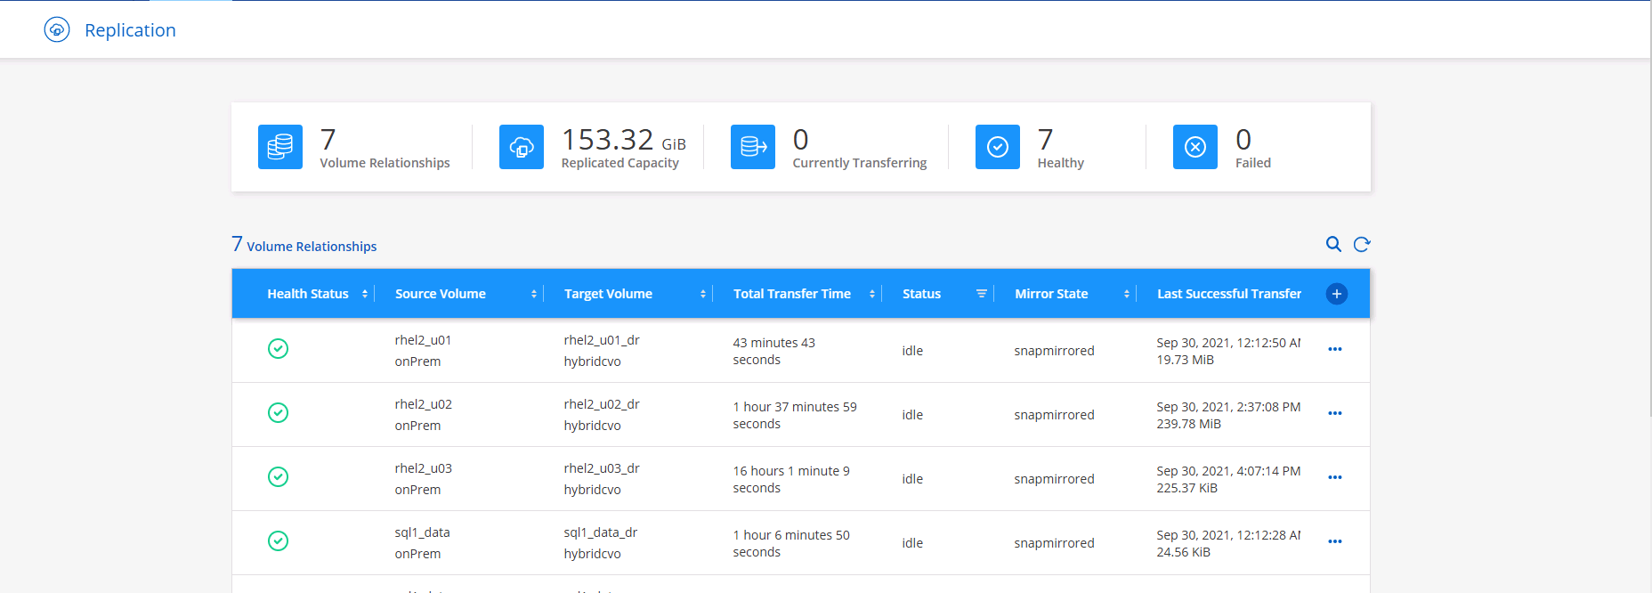The image size is (1652, 593).
Task: Click the Failed X tile icon
Action: (1195, 147)
